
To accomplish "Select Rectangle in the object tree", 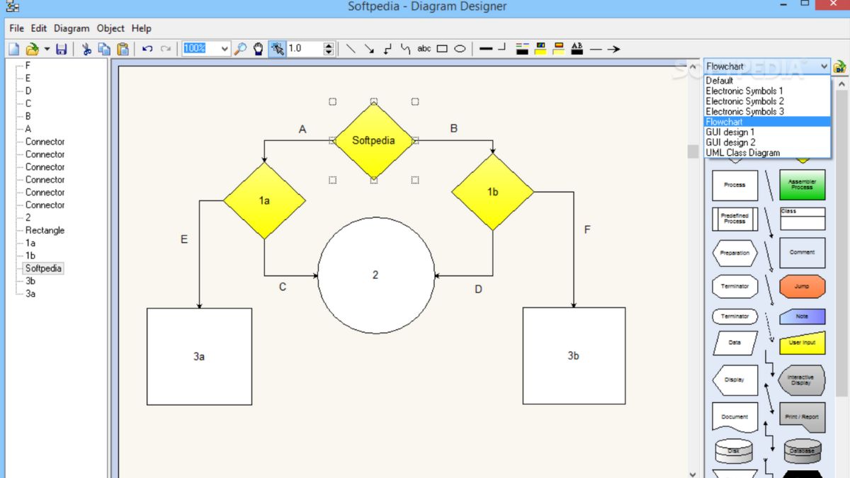I will click(x=45, y=230).
